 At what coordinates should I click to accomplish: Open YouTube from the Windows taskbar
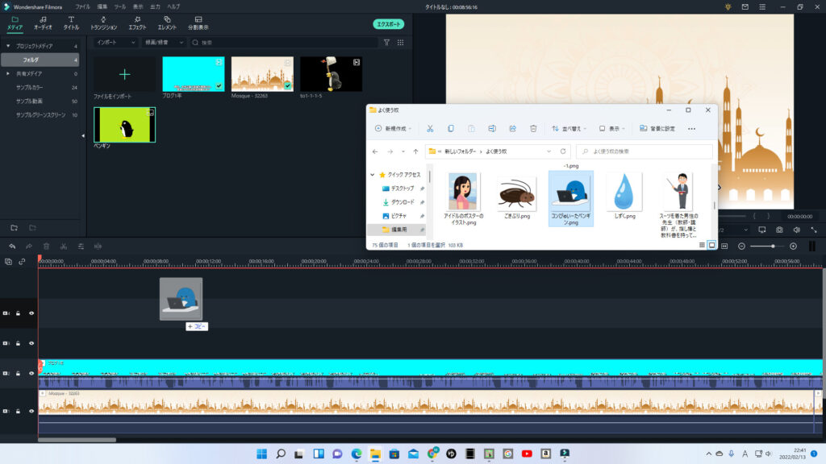(x=527, y=454)
